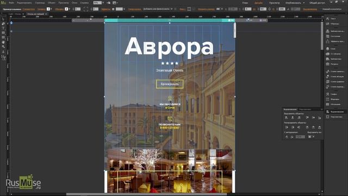The height and width of the screenshot is (196, 348).
Task: Switch to Дизайн view
Action: tap(259, 3)
